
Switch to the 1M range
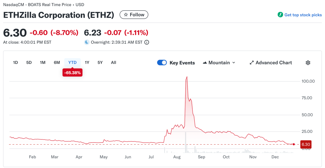[43, 63]
